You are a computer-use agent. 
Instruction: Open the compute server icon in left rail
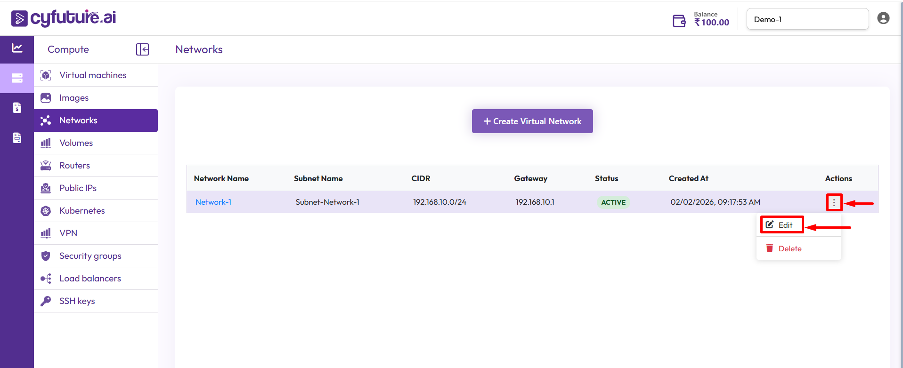[17, 78]
